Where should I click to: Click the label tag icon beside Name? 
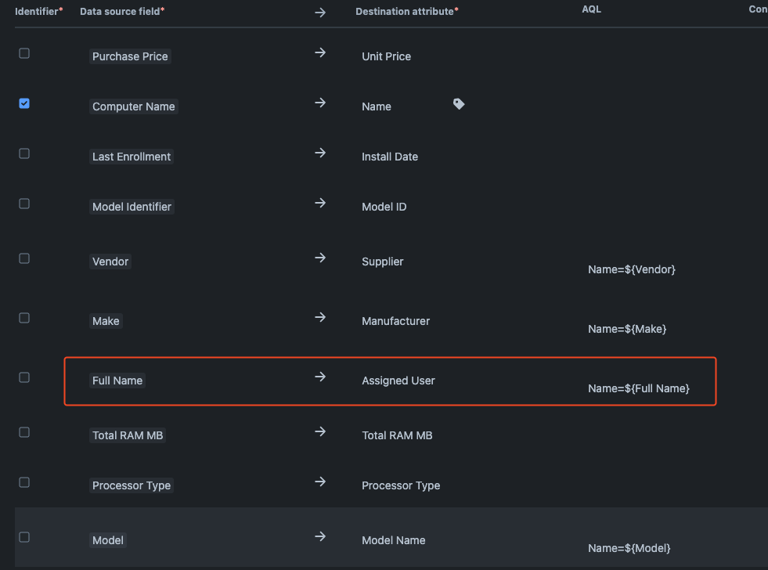point(459,103)
